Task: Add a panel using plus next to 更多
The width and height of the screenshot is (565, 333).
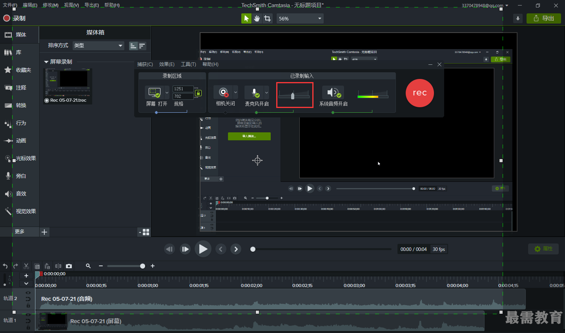Action: coord(44,232)
